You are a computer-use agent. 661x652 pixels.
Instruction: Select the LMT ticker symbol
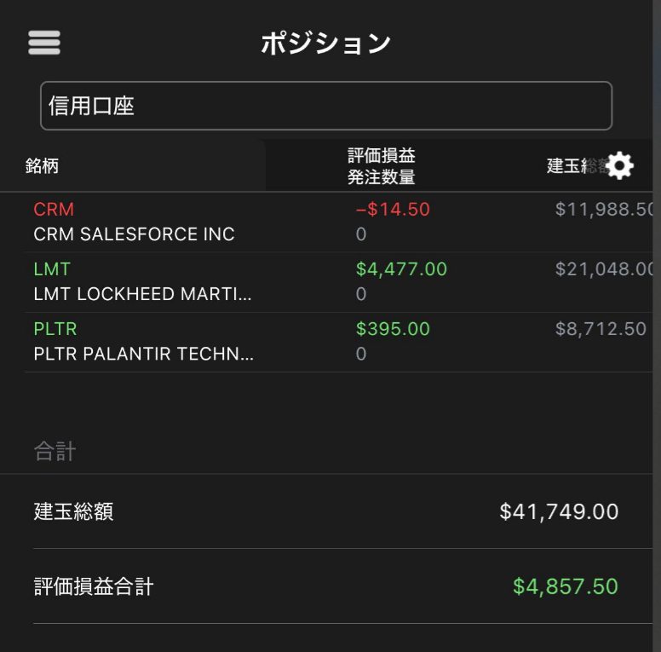coord(52,269)
